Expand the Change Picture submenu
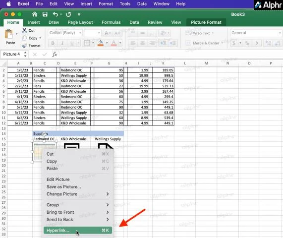283x238 pixels. coord(78,194)
